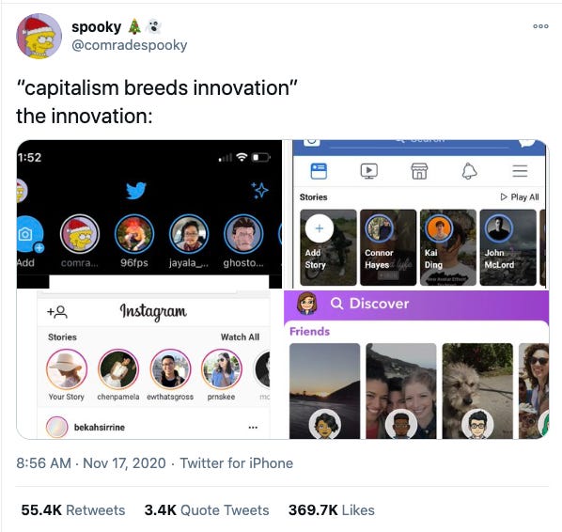Open chenpamela Instagram story circle
This screenshot has height=532, width=562.
118,369
